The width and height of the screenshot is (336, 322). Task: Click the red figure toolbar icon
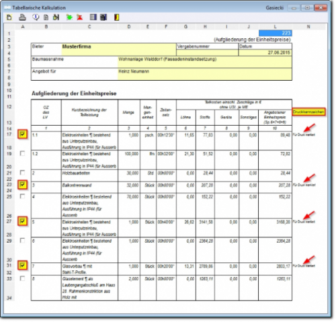click(x=79, y=17)
